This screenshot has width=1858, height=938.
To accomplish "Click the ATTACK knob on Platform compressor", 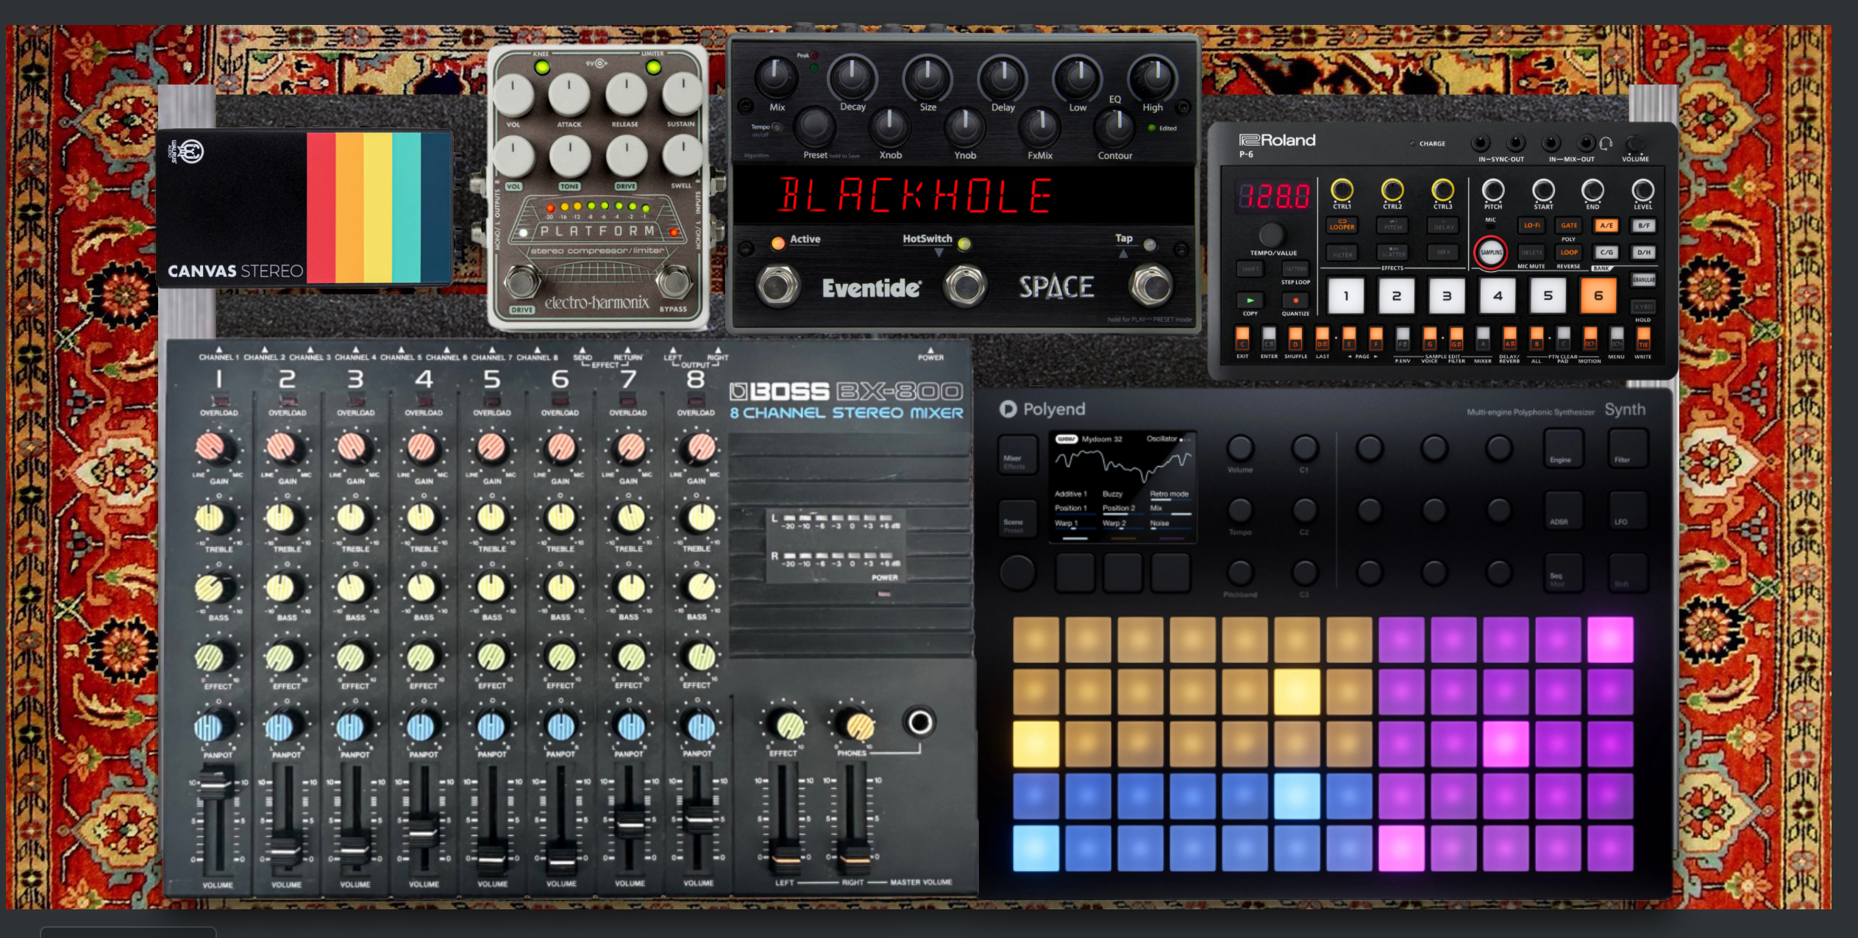I will coord(569,94).
